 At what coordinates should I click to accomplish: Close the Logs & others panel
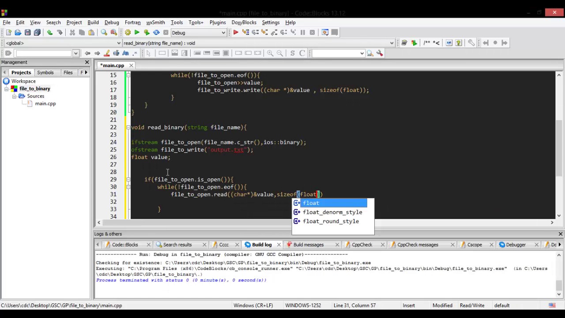(561, 234)
